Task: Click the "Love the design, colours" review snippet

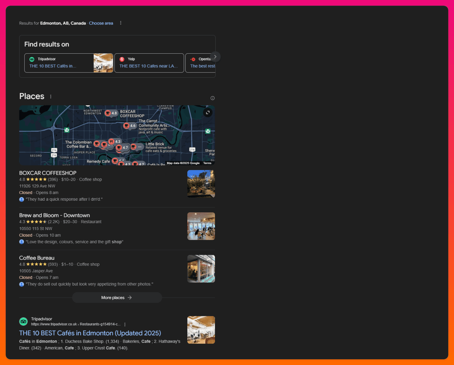Action: (74, 242)
